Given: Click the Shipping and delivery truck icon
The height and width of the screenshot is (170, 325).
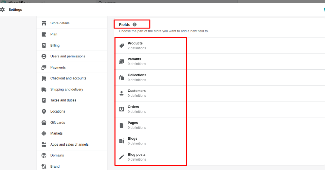Looking at the screenshot, I should (44, 89).
